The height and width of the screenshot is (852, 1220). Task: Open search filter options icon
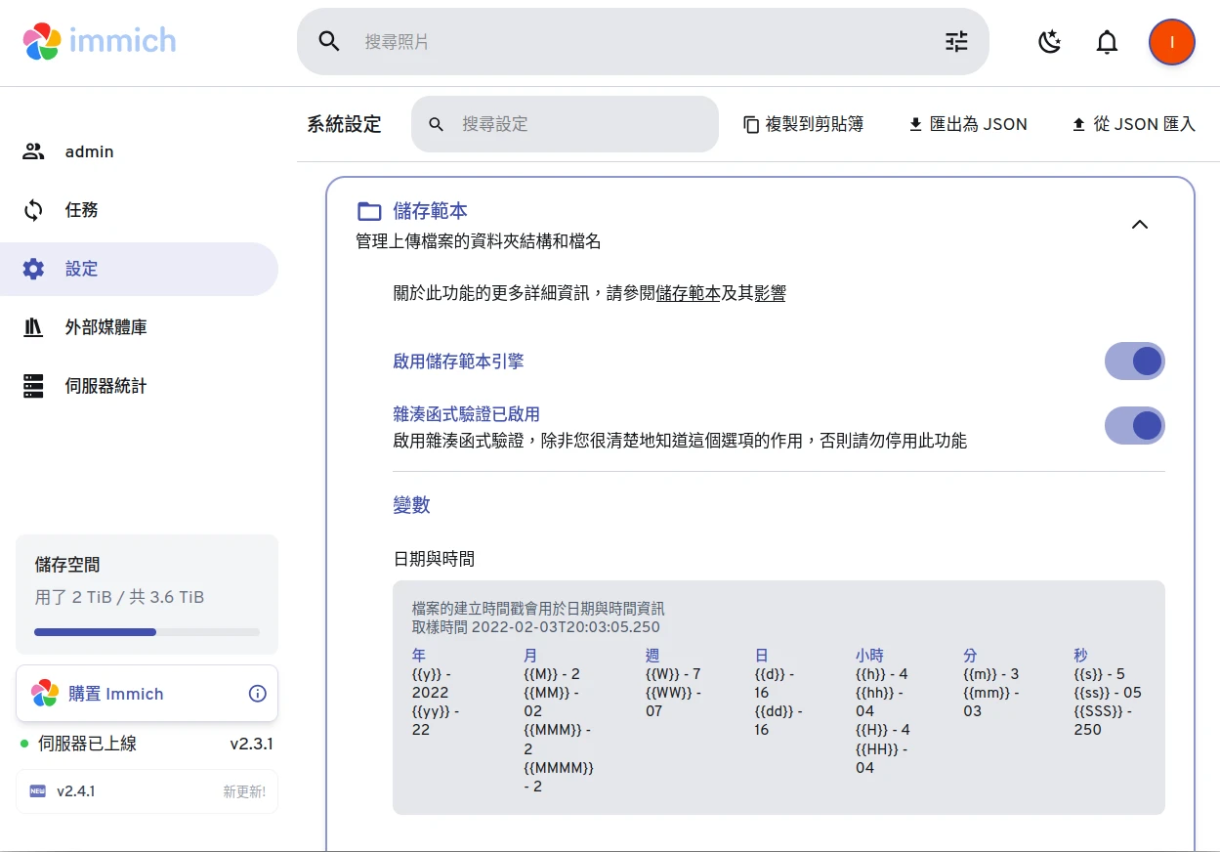[955, 41]
